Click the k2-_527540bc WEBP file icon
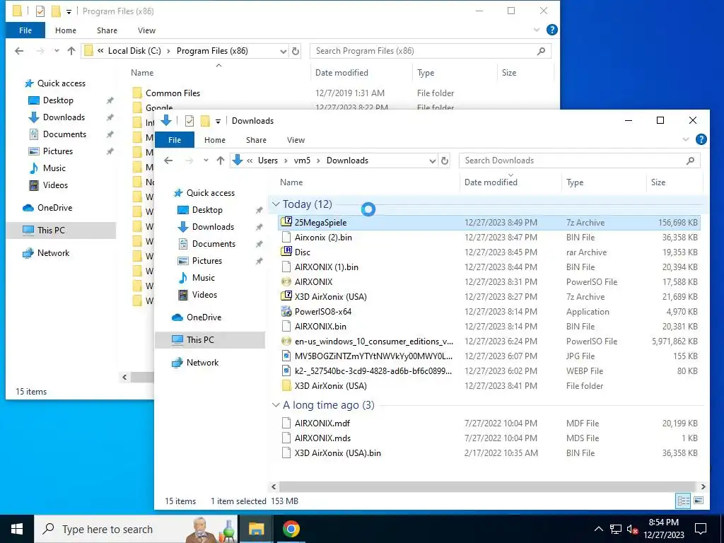 286,370
